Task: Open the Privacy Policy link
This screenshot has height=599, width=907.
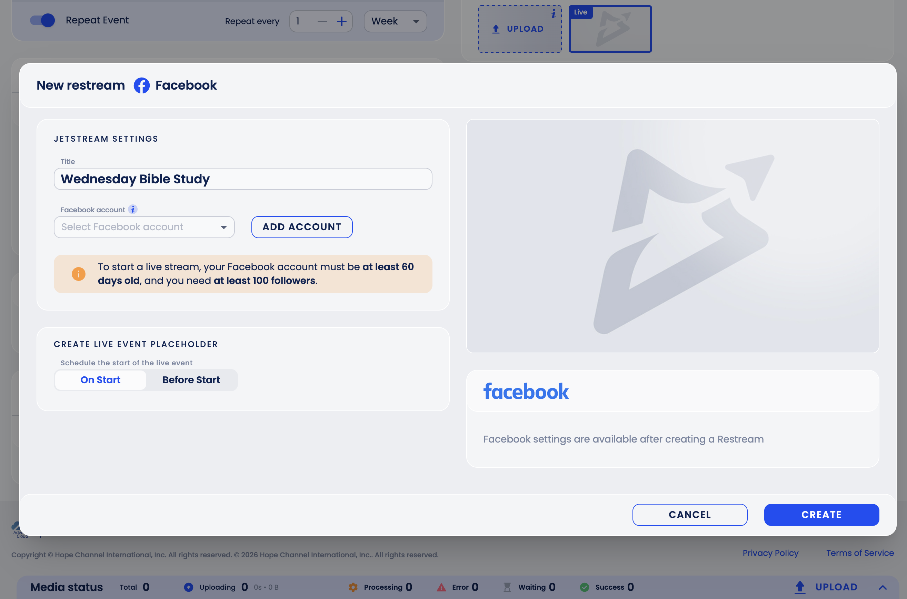Action: [770, 553]
